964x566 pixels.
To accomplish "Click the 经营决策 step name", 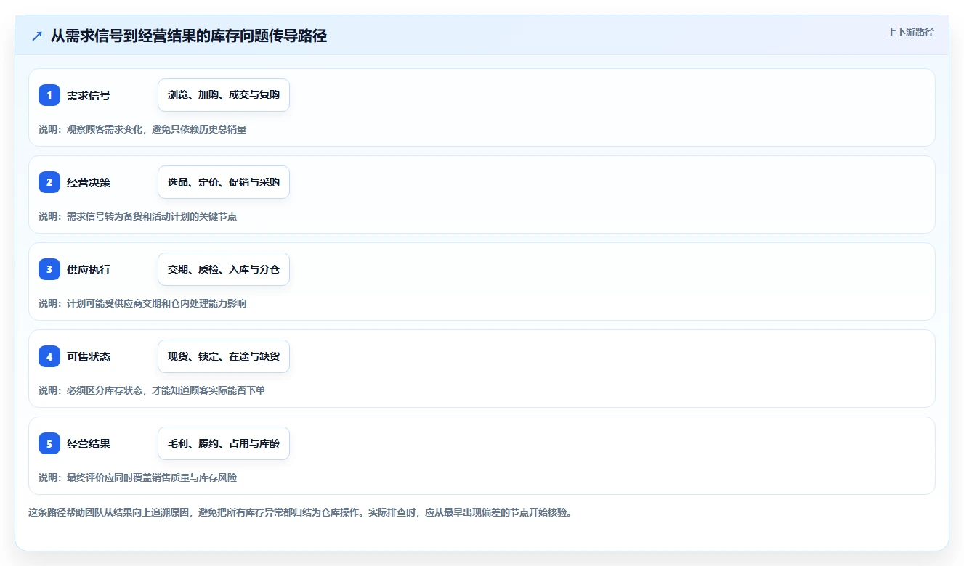I will point(89,182).
